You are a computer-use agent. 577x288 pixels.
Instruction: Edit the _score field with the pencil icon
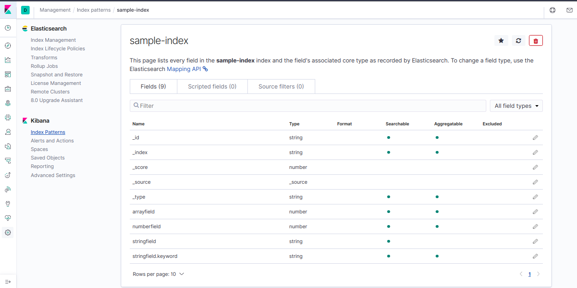(x=535, y=167)
